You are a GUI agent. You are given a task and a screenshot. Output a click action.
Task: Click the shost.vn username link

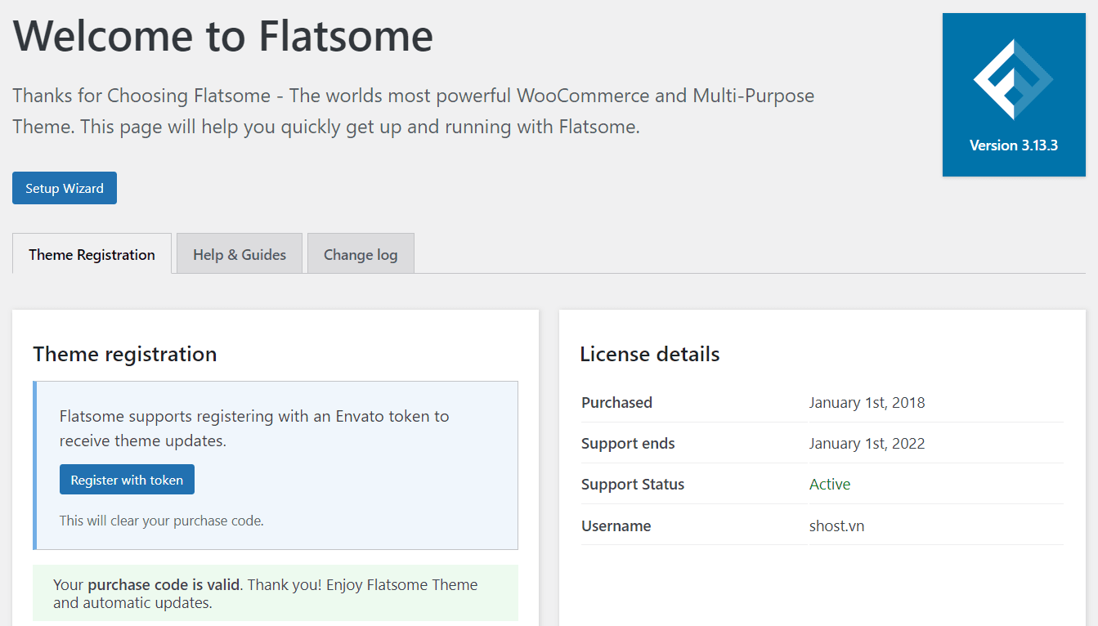tap(836, 525)
